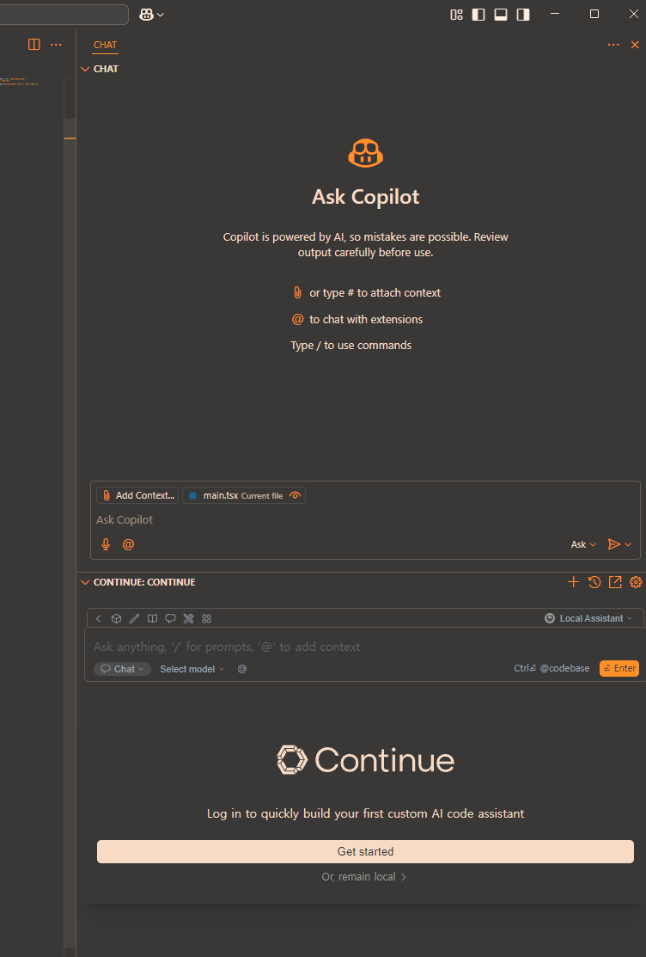Open Continue settings gear icon
The image size is (646, 957).
tap(636, 582)
